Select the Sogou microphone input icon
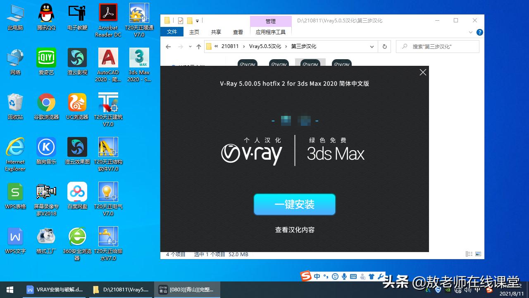The width and height of the screenshot is (529, 298). pos(344,276)
